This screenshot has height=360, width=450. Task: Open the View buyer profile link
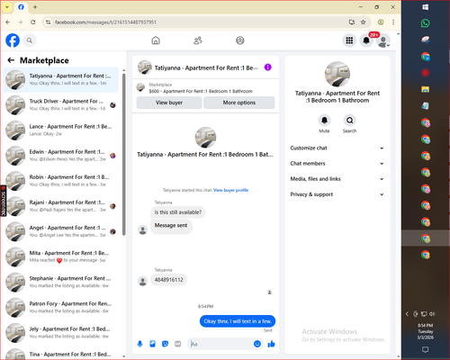pyautogui.click(x=230, y=190)
